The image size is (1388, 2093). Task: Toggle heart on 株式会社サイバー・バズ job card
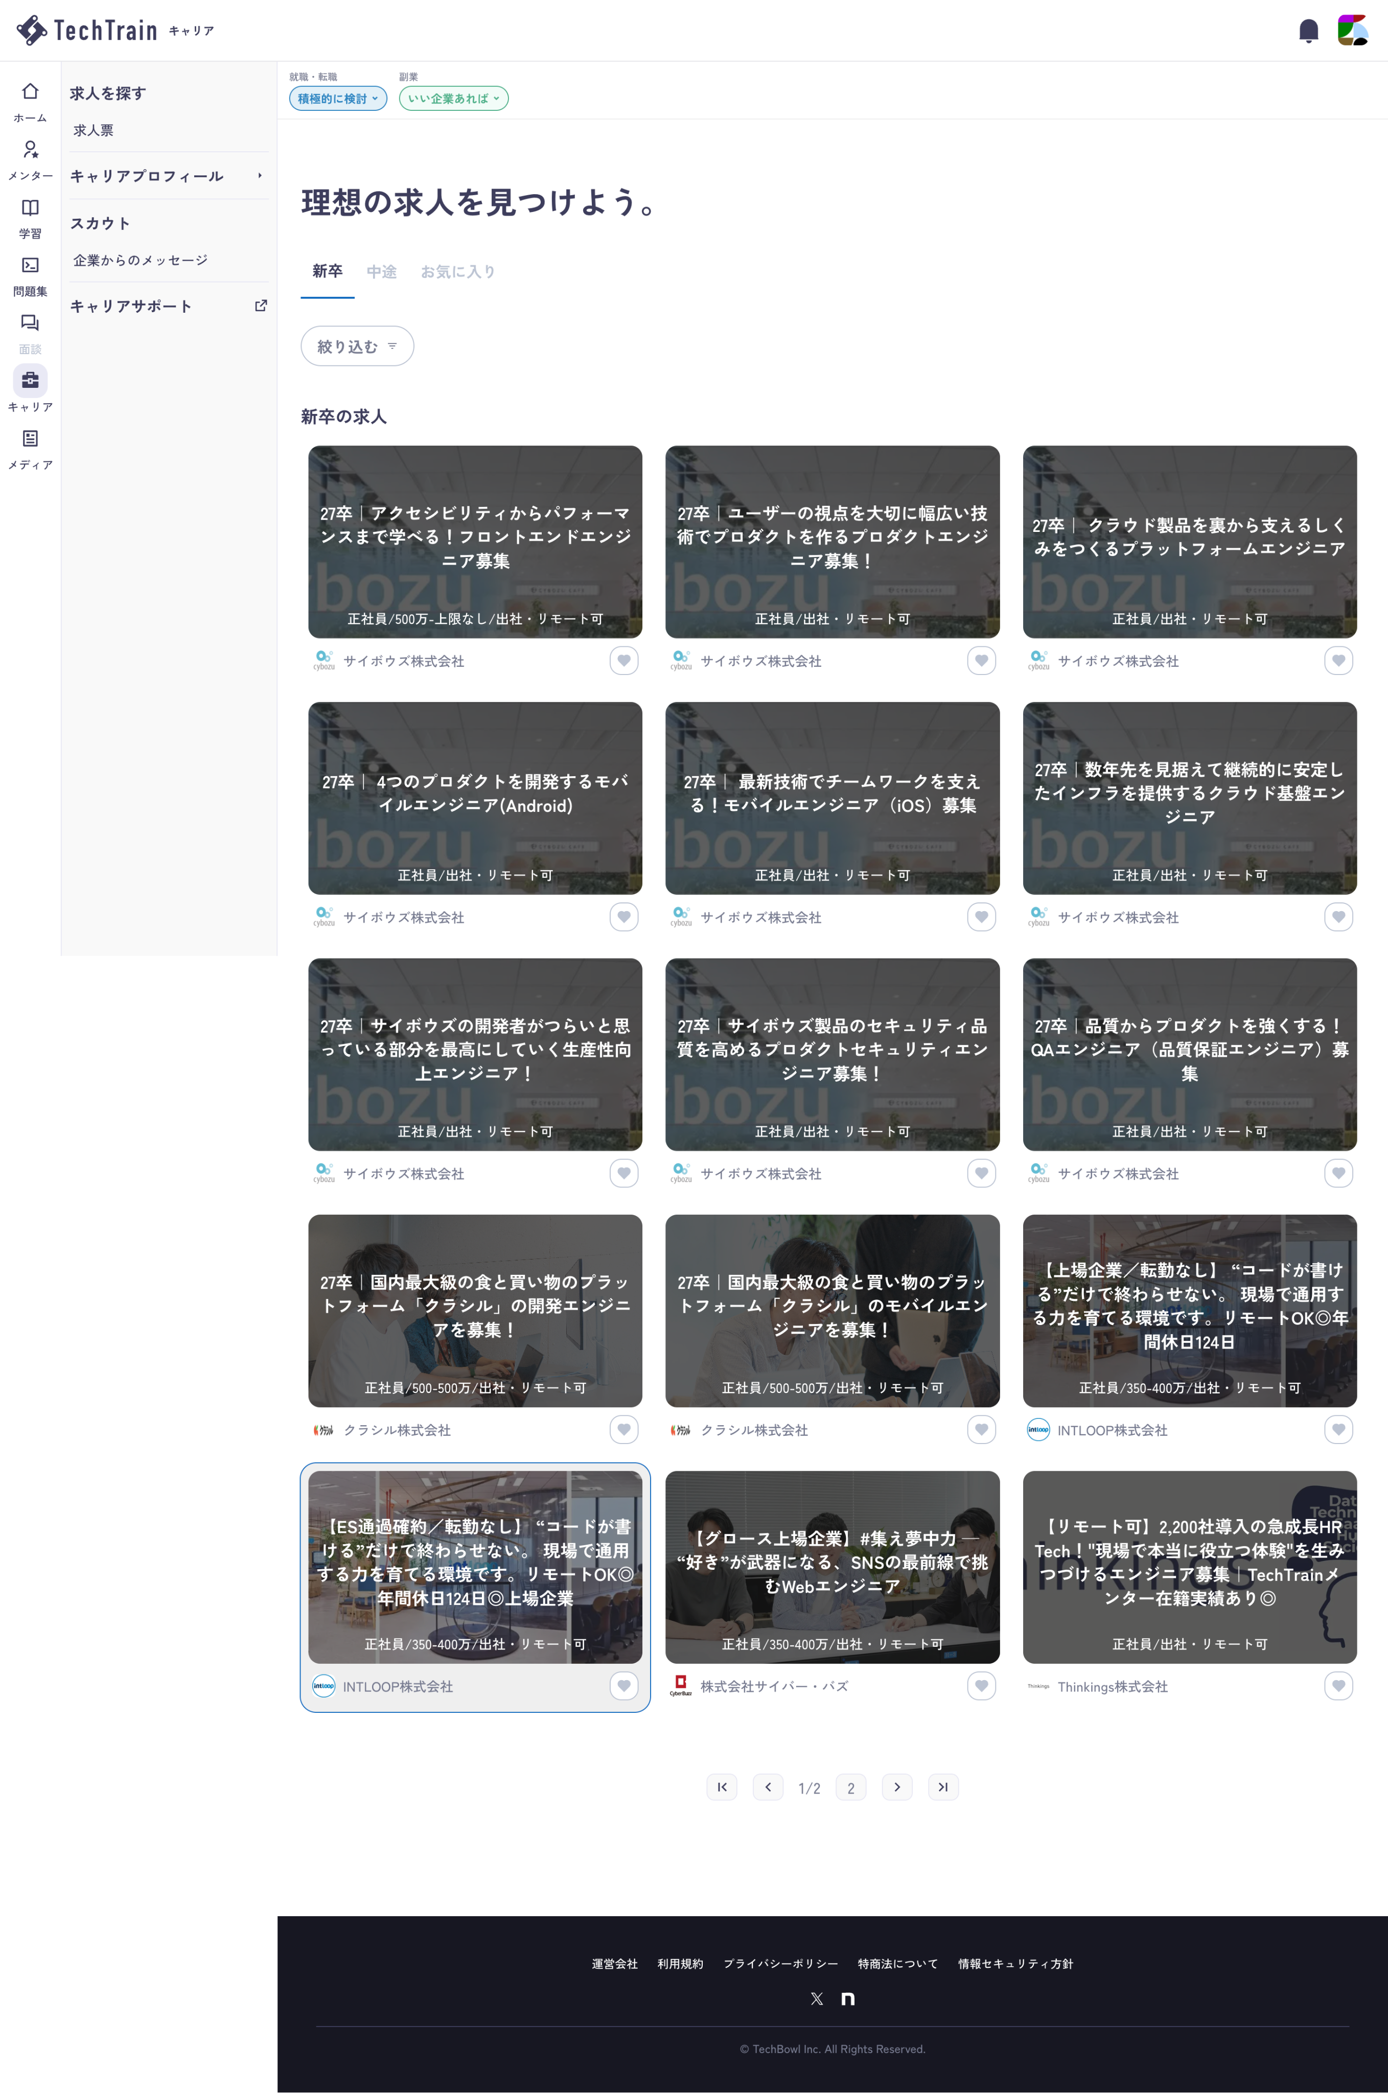coord(981,1686)
